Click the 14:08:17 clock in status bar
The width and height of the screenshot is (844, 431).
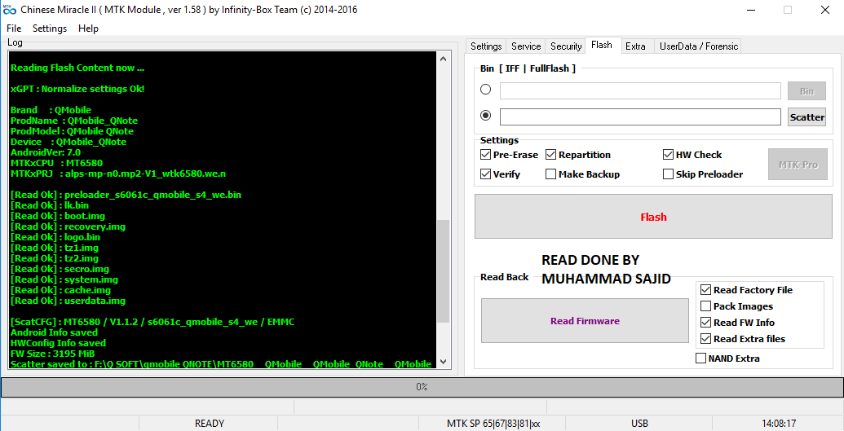pyautogui.click(x=779, y=424)
